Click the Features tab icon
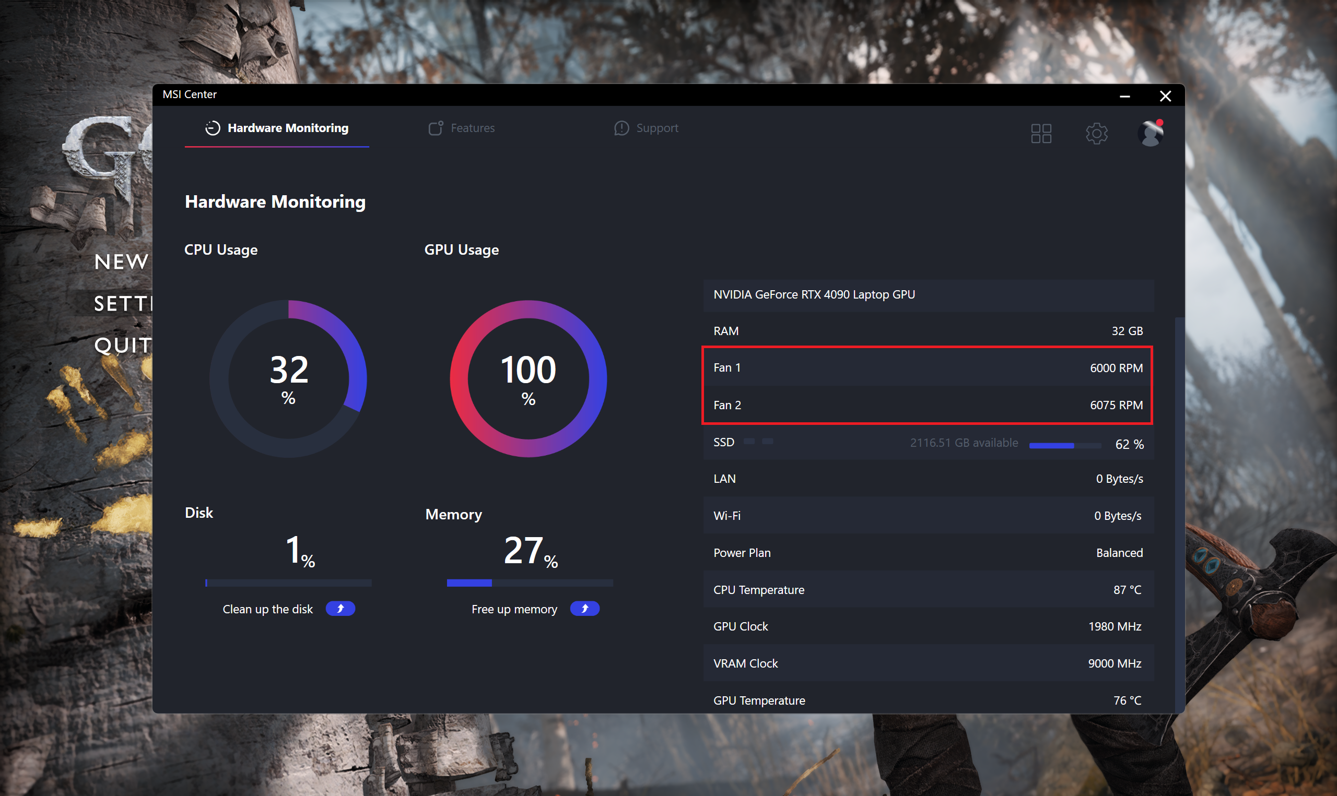The height and width of the screenshot is (796, 1337). coord(436,128)
